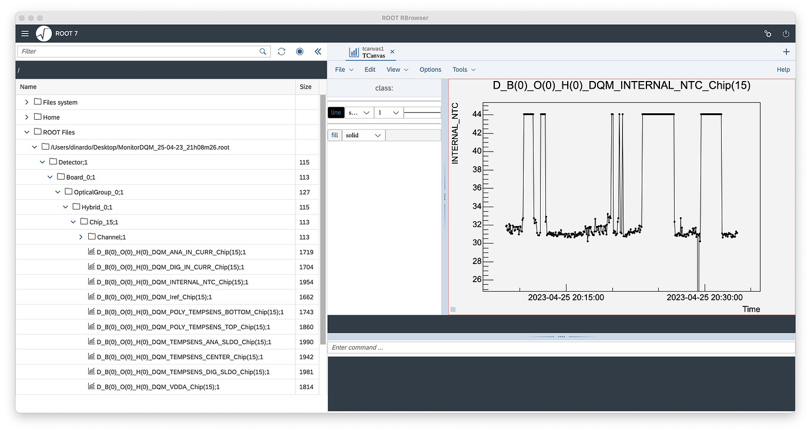This screenshot has height=432, width=811.
Task: Close the tcanvas1 tab
Action: [x=393, y=52]
